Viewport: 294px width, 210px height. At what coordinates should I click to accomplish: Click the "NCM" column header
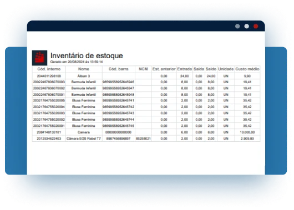click(143, 69)
